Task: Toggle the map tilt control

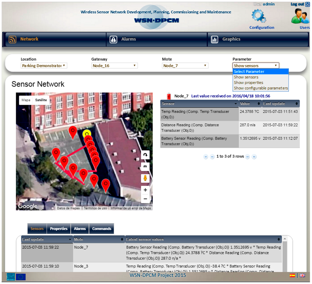Action: [x=145, y=166]
